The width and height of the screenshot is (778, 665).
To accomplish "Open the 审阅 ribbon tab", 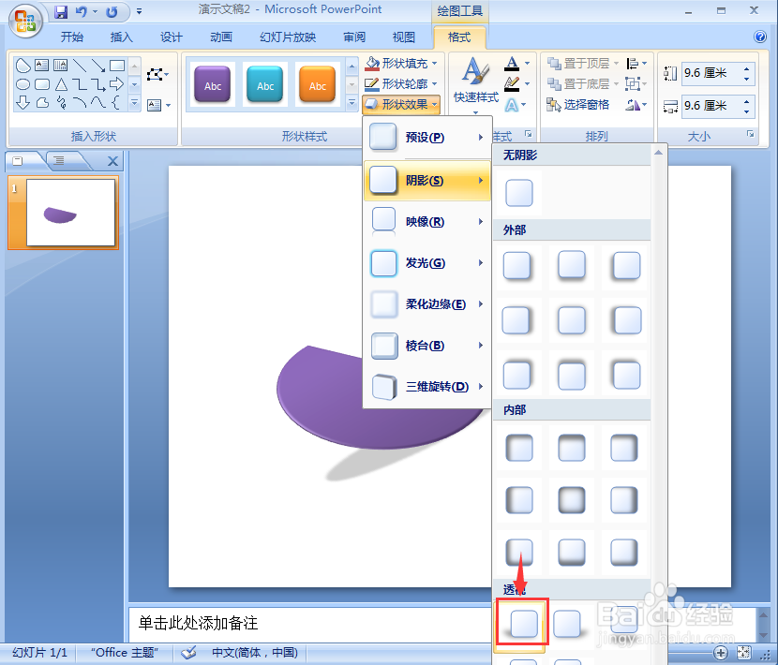I will pos(354,37).
